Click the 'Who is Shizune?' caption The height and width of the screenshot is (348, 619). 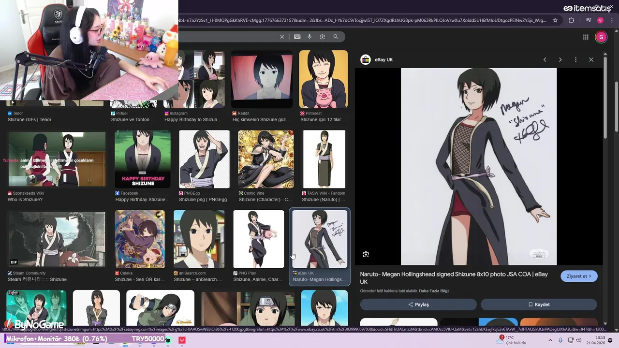(25, 200)
